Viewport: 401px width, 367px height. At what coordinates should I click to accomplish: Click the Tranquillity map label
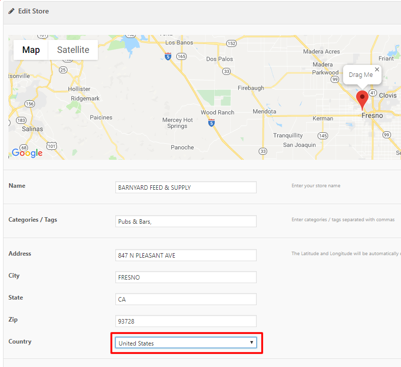point(288,135)
